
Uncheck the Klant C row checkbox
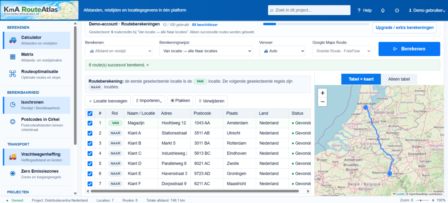pos(90,153)
